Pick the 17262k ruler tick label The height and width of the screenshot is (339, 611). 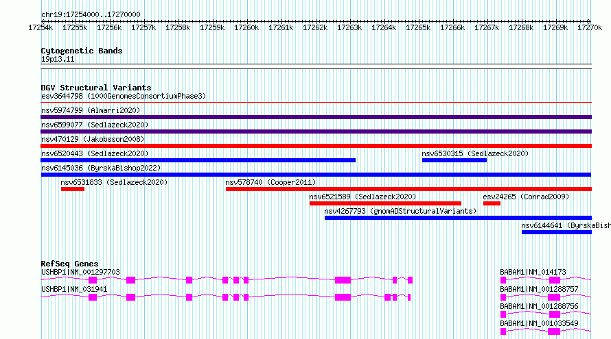tap(315, 27)
